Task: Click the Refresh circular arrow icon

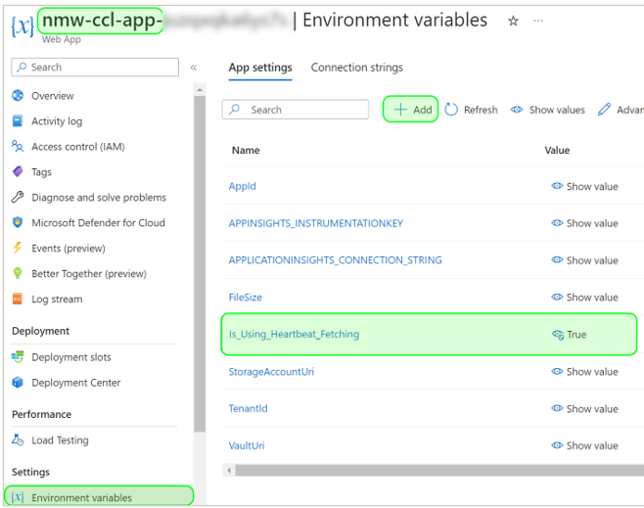Action: click(x=451, y=110)
